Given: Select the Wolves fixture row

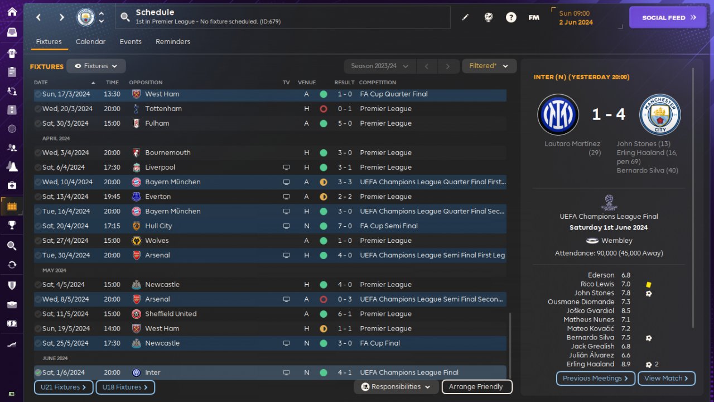Looking at the screenshot, I should 270,241.
